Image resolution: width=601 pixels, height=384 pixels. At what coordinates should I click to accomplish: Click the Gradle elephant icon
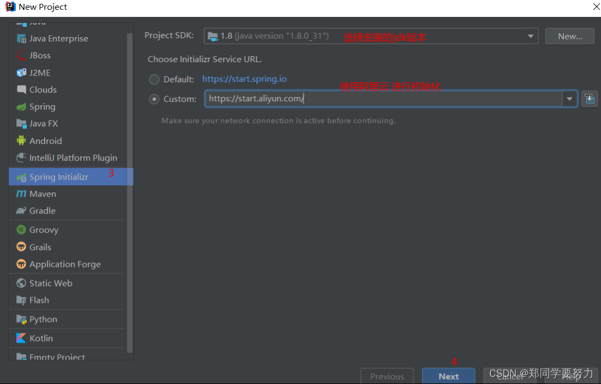pyautogui.click(x=21, y=211)
